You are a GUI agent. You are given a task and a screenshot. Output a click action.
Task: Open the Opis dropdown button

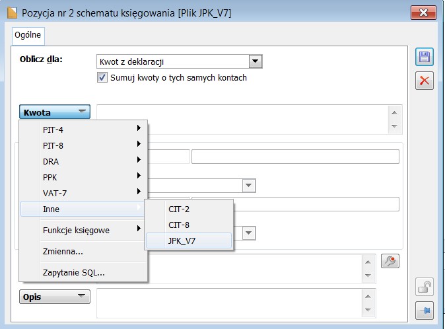(x=55, y=297)
